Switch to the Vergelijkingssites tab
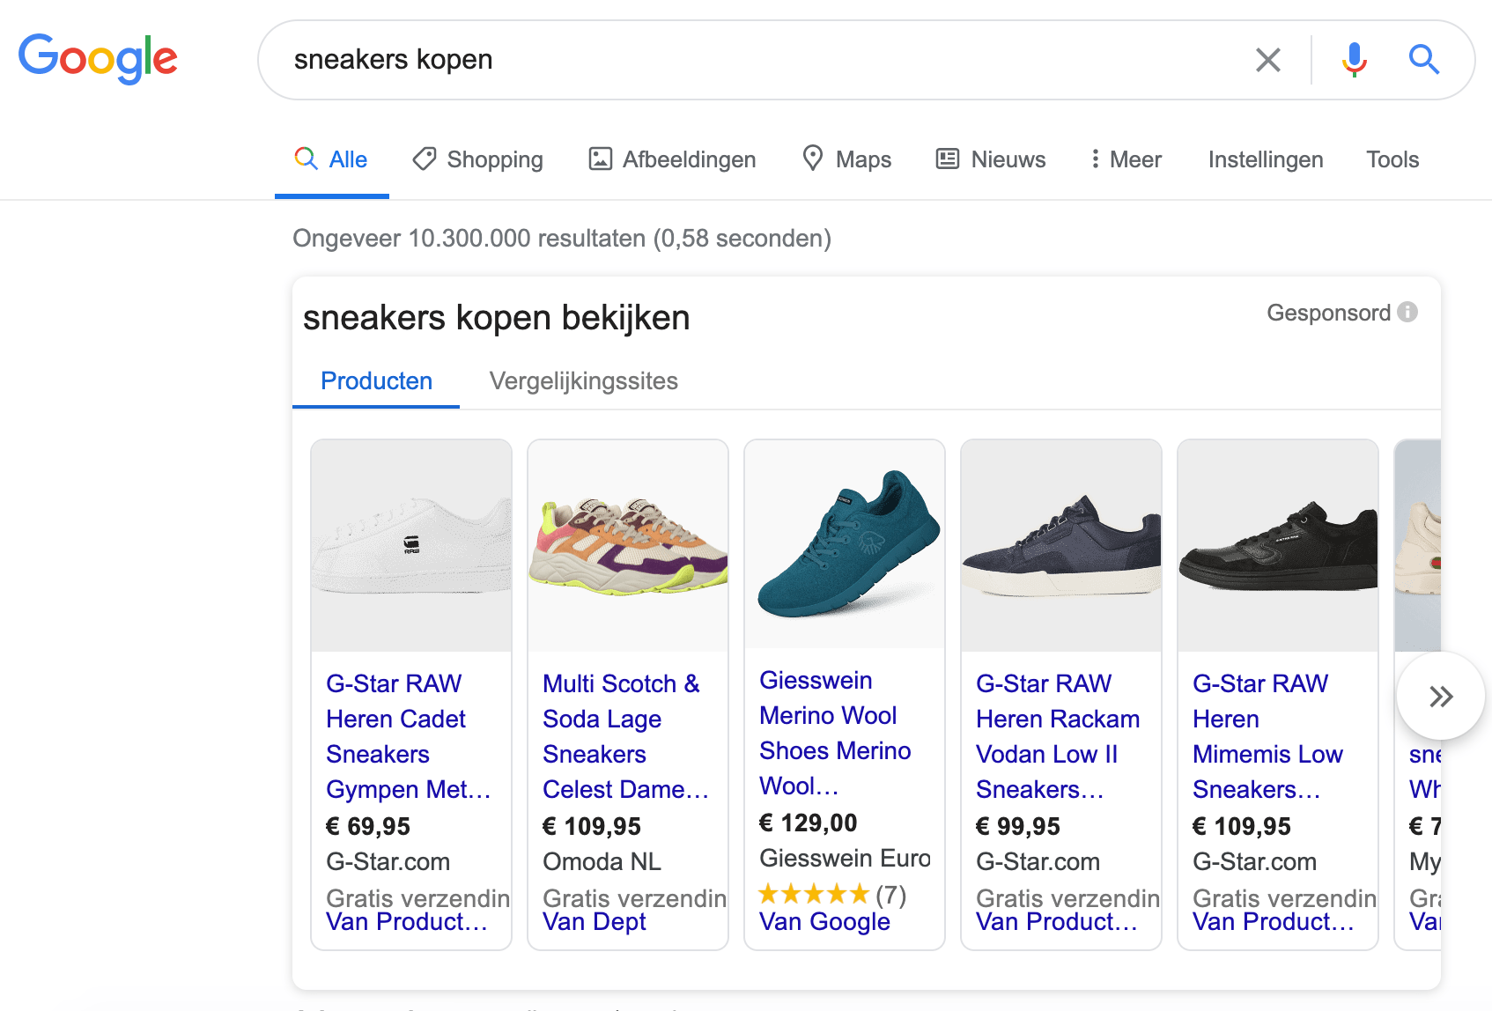The image size is (1492, 1011). coord(583,380)
